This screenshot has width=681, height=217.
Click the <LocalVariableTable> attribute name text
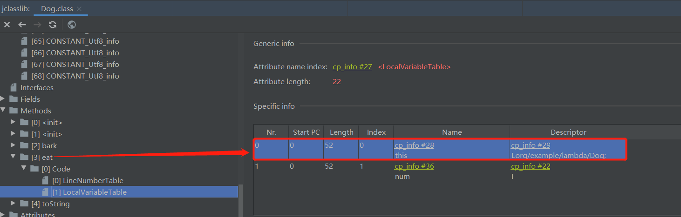click(x=414, y=67)
